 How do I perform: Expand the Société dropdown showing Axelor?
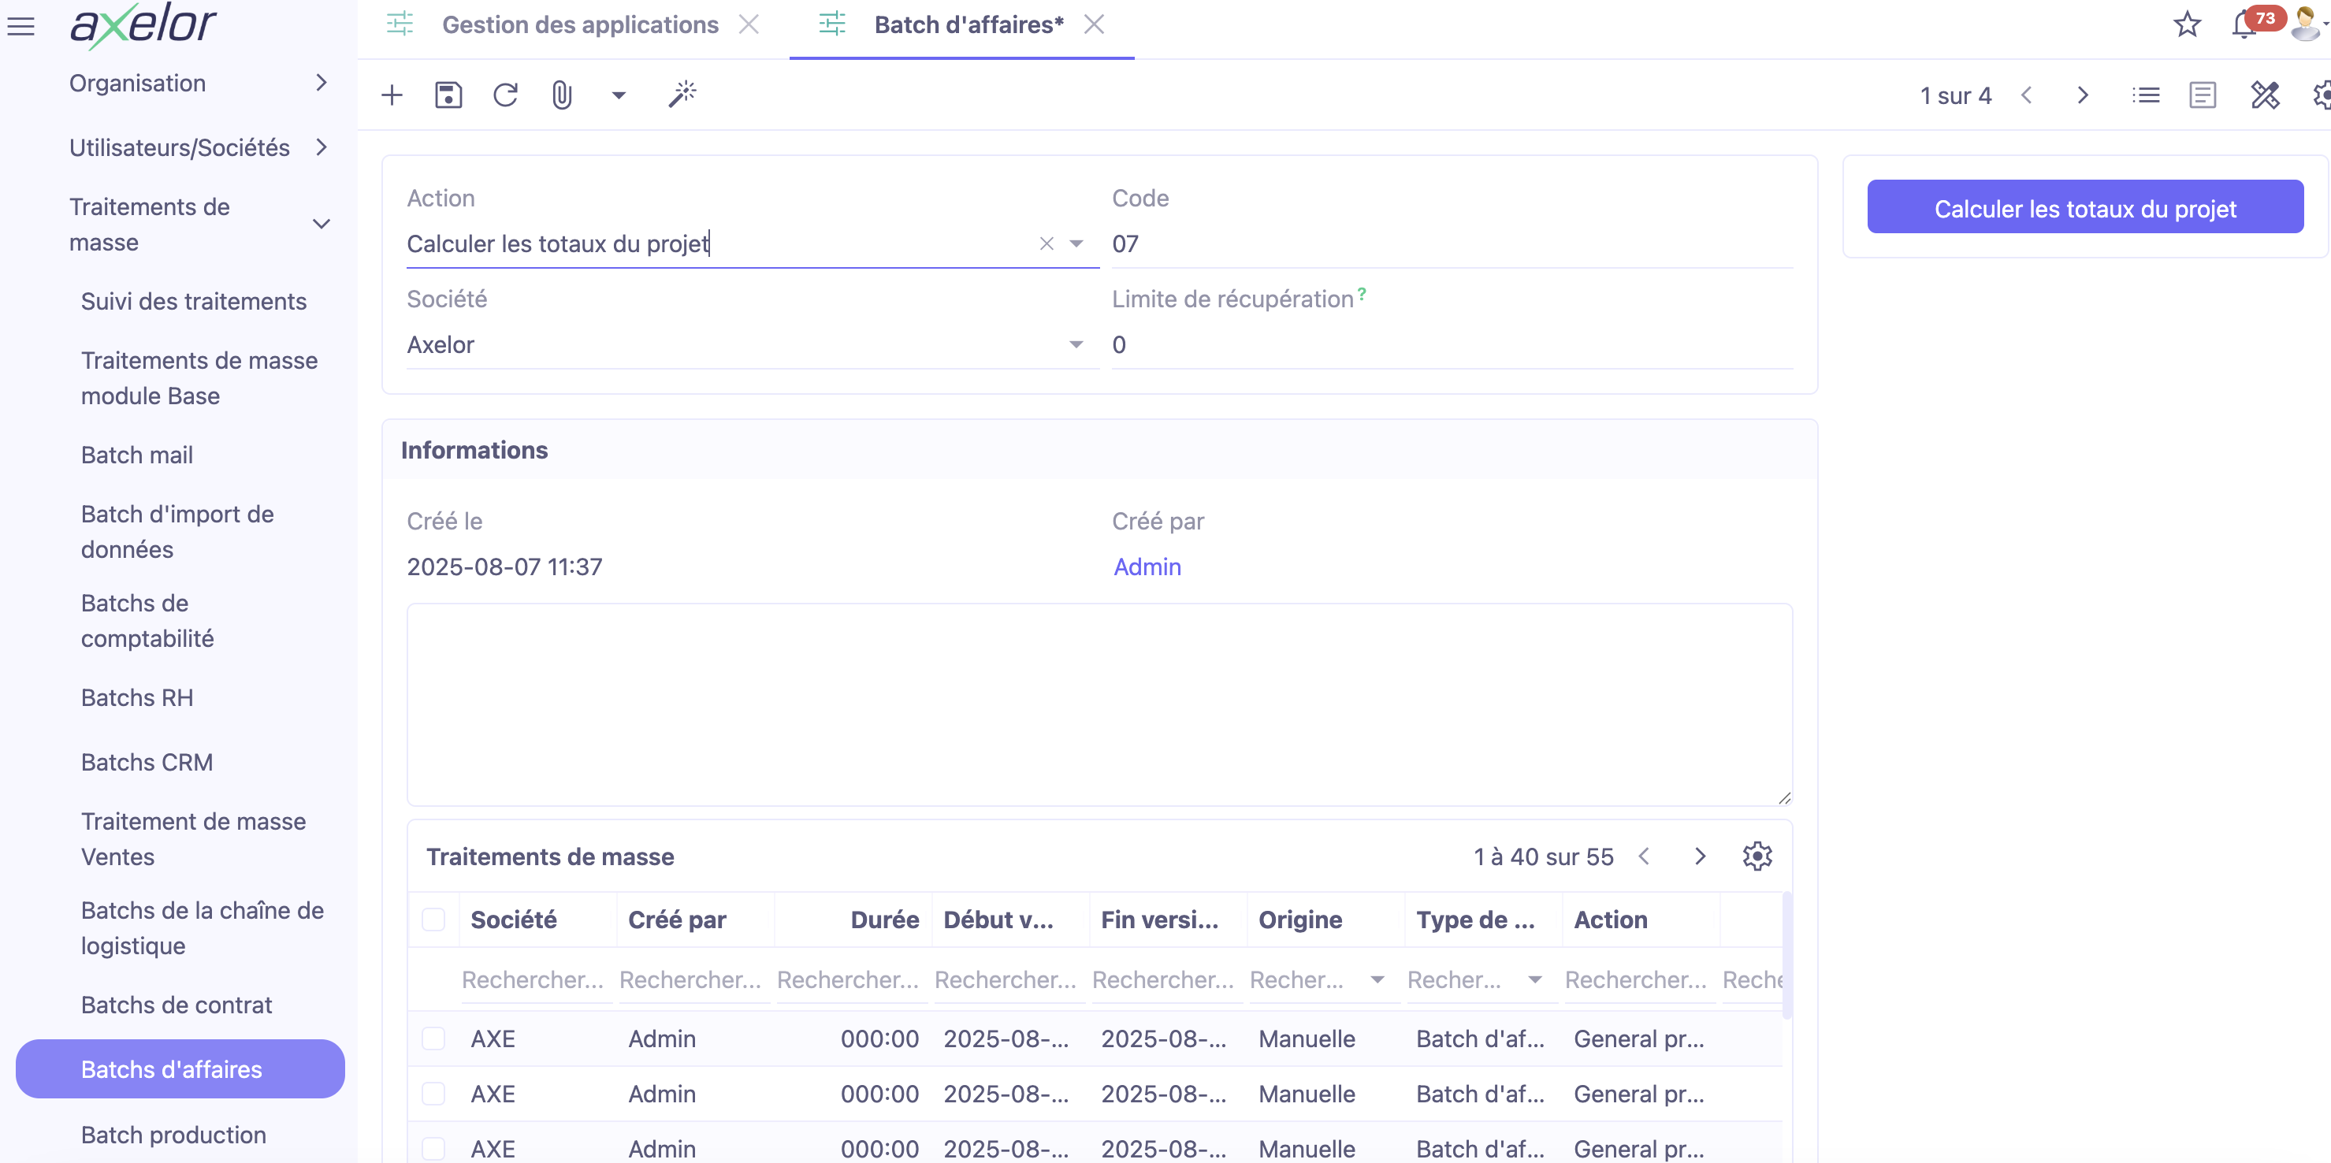click(x=1076, y=344)
